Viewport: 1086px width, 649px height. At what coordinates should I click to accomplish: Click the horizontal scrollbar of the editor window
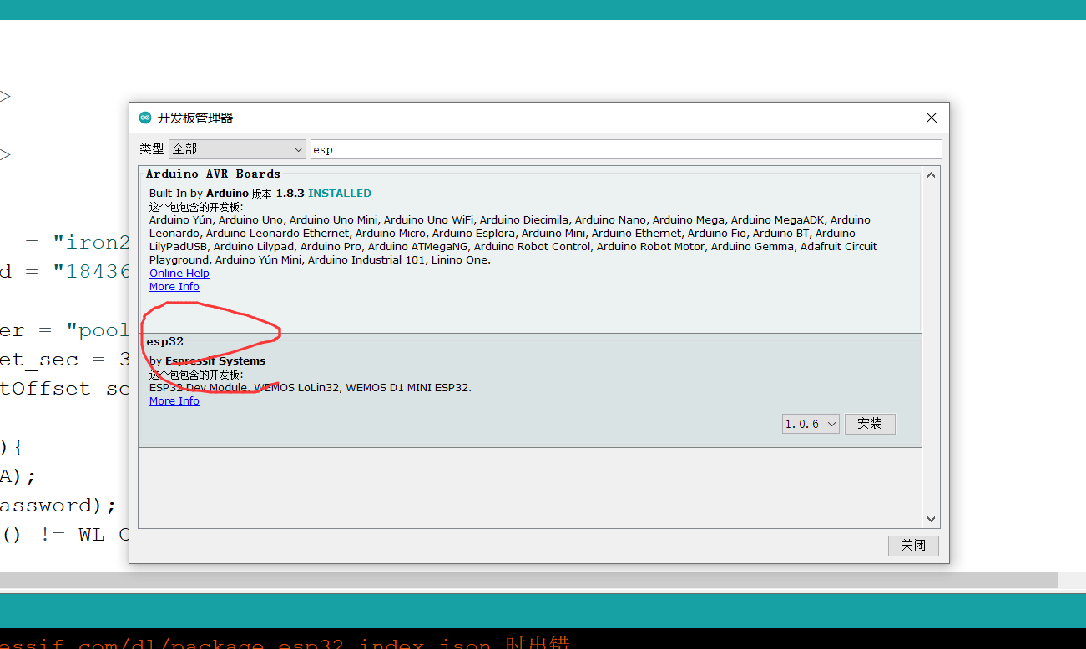pyautogui.click(x=529, y=580)
